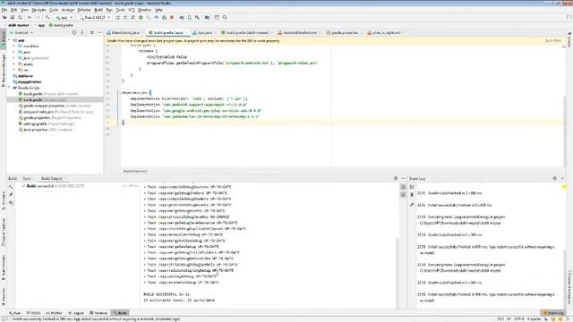The width and height of the screenshot is (573, 322).
Task: Expand the assets folder node
Action: pyautogui.click(x=14, y=64)
